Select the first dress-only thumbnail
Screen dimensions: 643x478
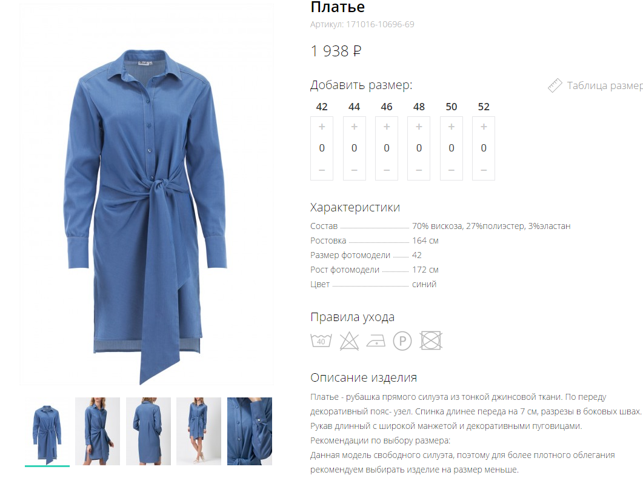pyautogui.click(x=47, y=431)
